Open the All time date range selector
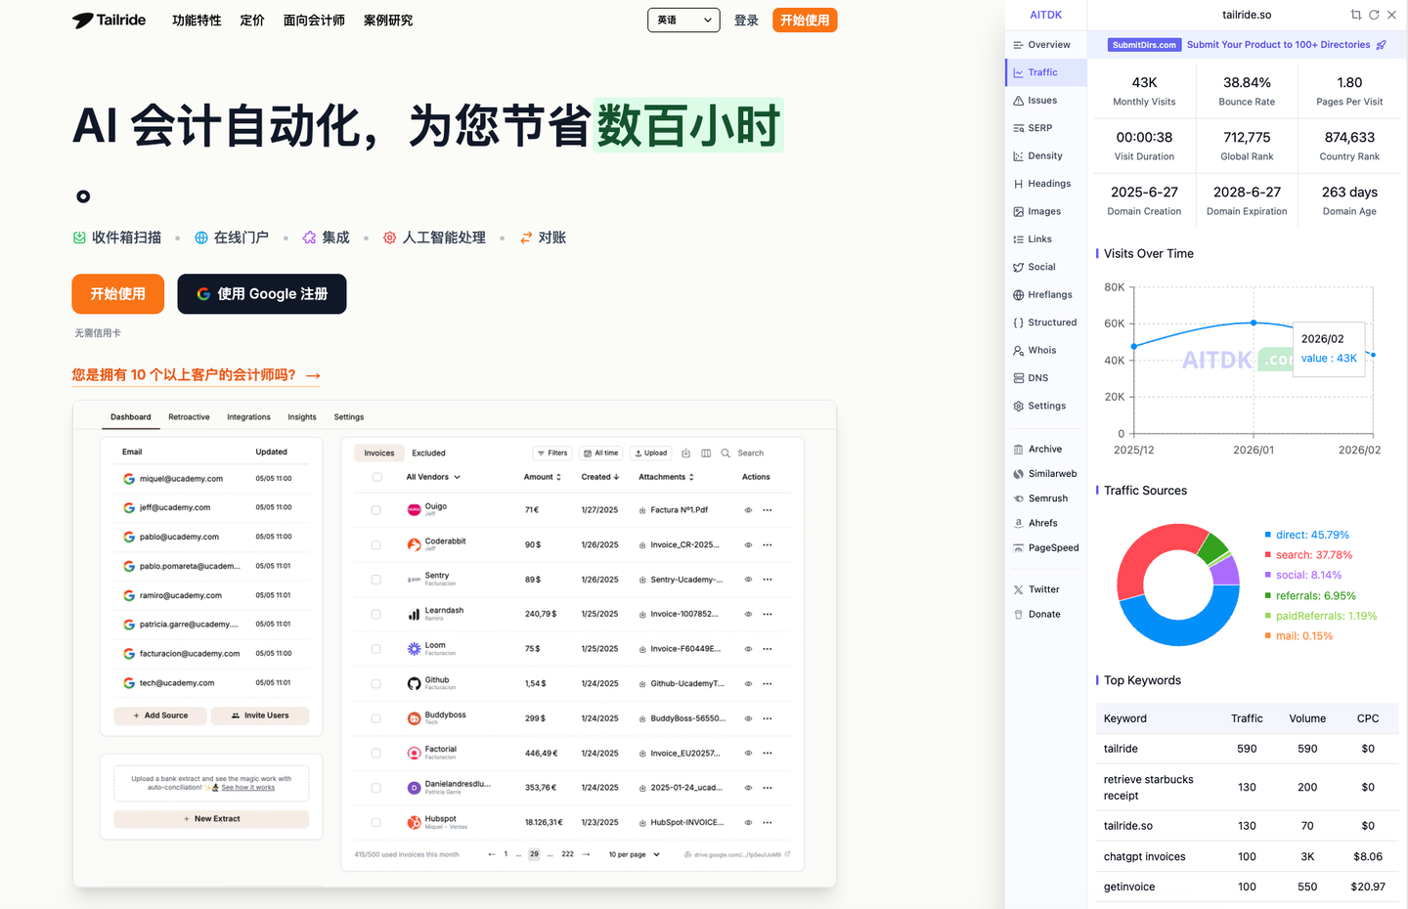1408x909 pixels. (601, 453)
